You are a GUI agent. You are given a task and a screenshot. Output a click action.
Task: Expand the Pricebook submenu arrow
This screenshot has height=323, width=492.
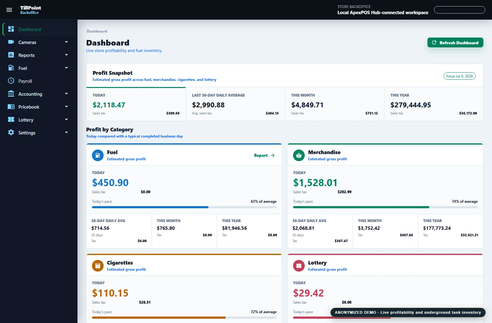click(x=66, y=106)
